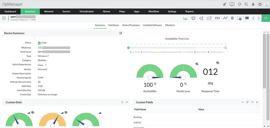Click the monitor icon above Packet Loss dial
Viewport: 270px width, 128px height.
tap(197, 64)
